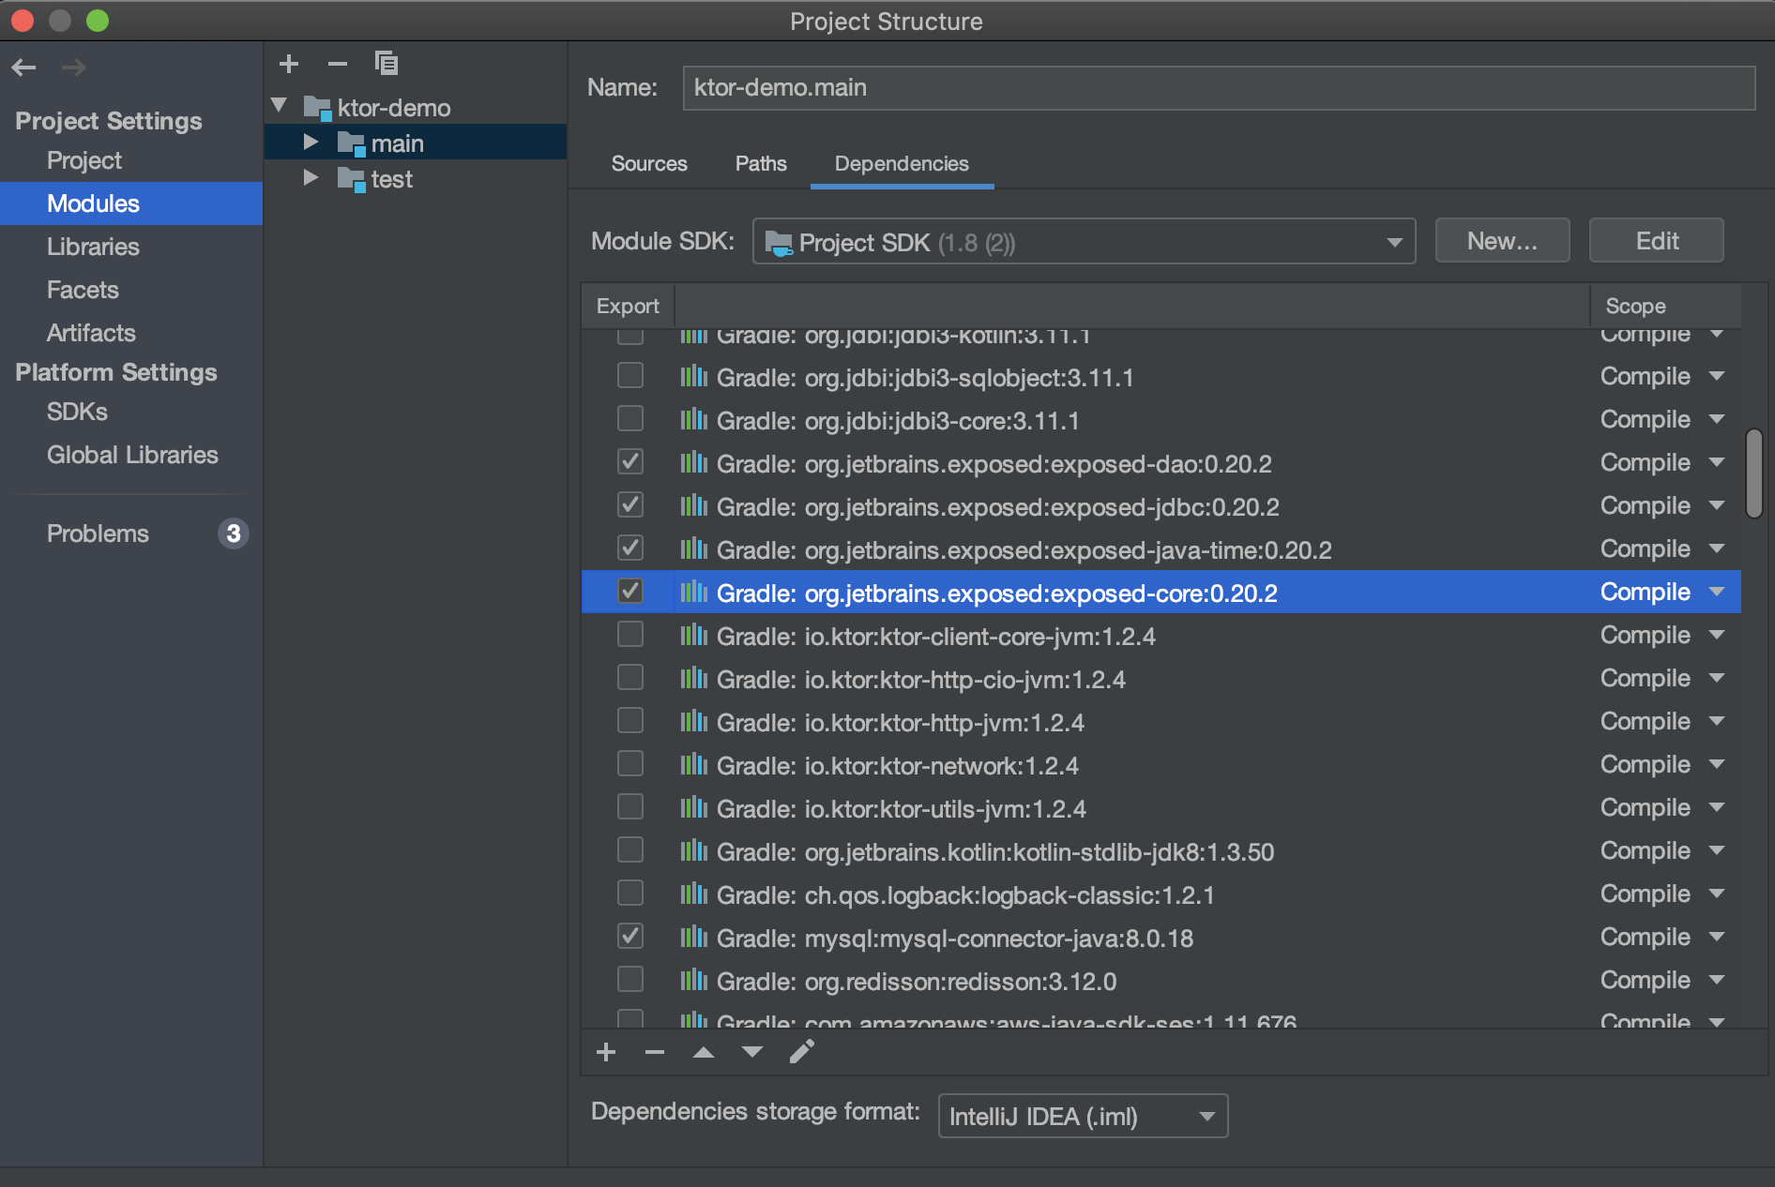Edit the dependency using the pencil icon
Viewport: 1775px width, 1187px height.
pyautogui.click(x=801, y=1052)
